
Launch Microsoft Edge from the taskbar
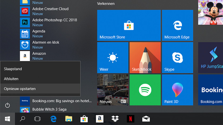(53, 119)
